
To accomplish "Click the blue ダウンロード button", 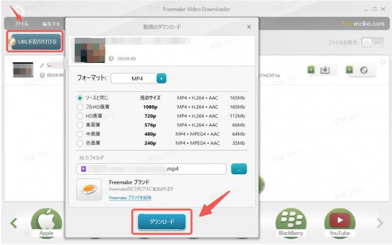I will [162, 222].
